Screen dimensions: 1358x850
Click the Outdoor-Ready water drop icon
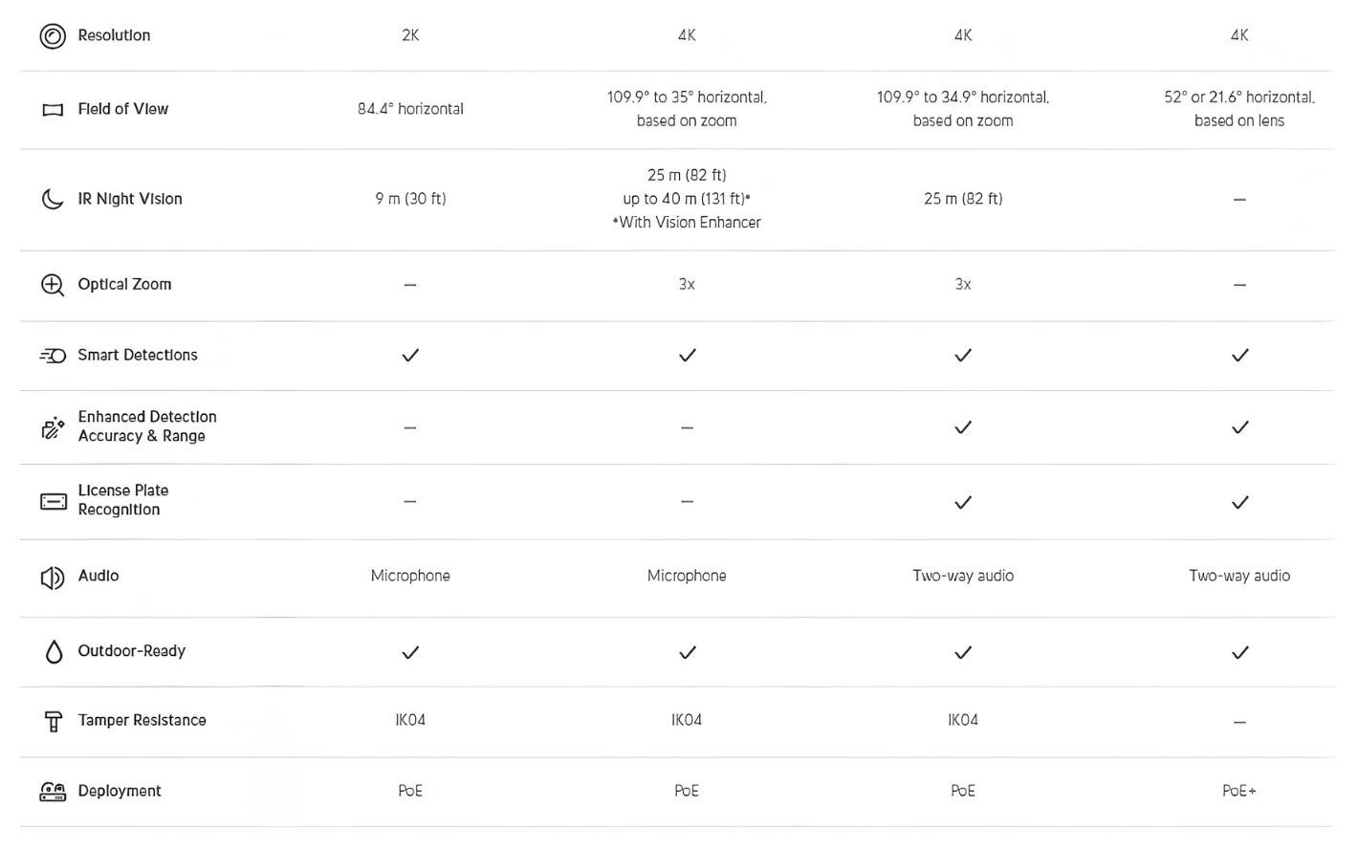click(x=54, y=652)
